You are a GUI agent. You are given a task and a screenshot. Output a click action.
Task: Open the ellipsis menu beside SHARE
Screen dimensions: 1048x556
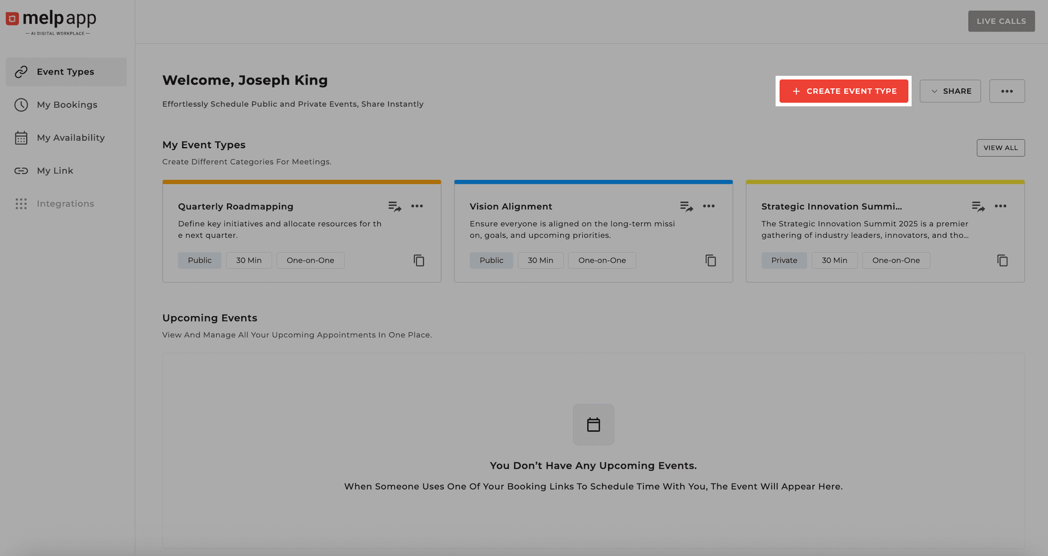pyautogui.click(x=1007, y=91)
